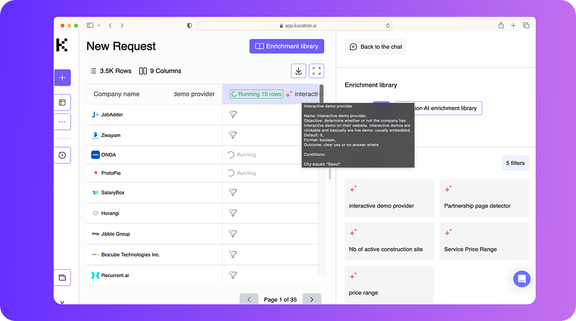Screen dimensions: 576x321
Task: Click the Running 10 rows status badge
Action: pos(257,94)
